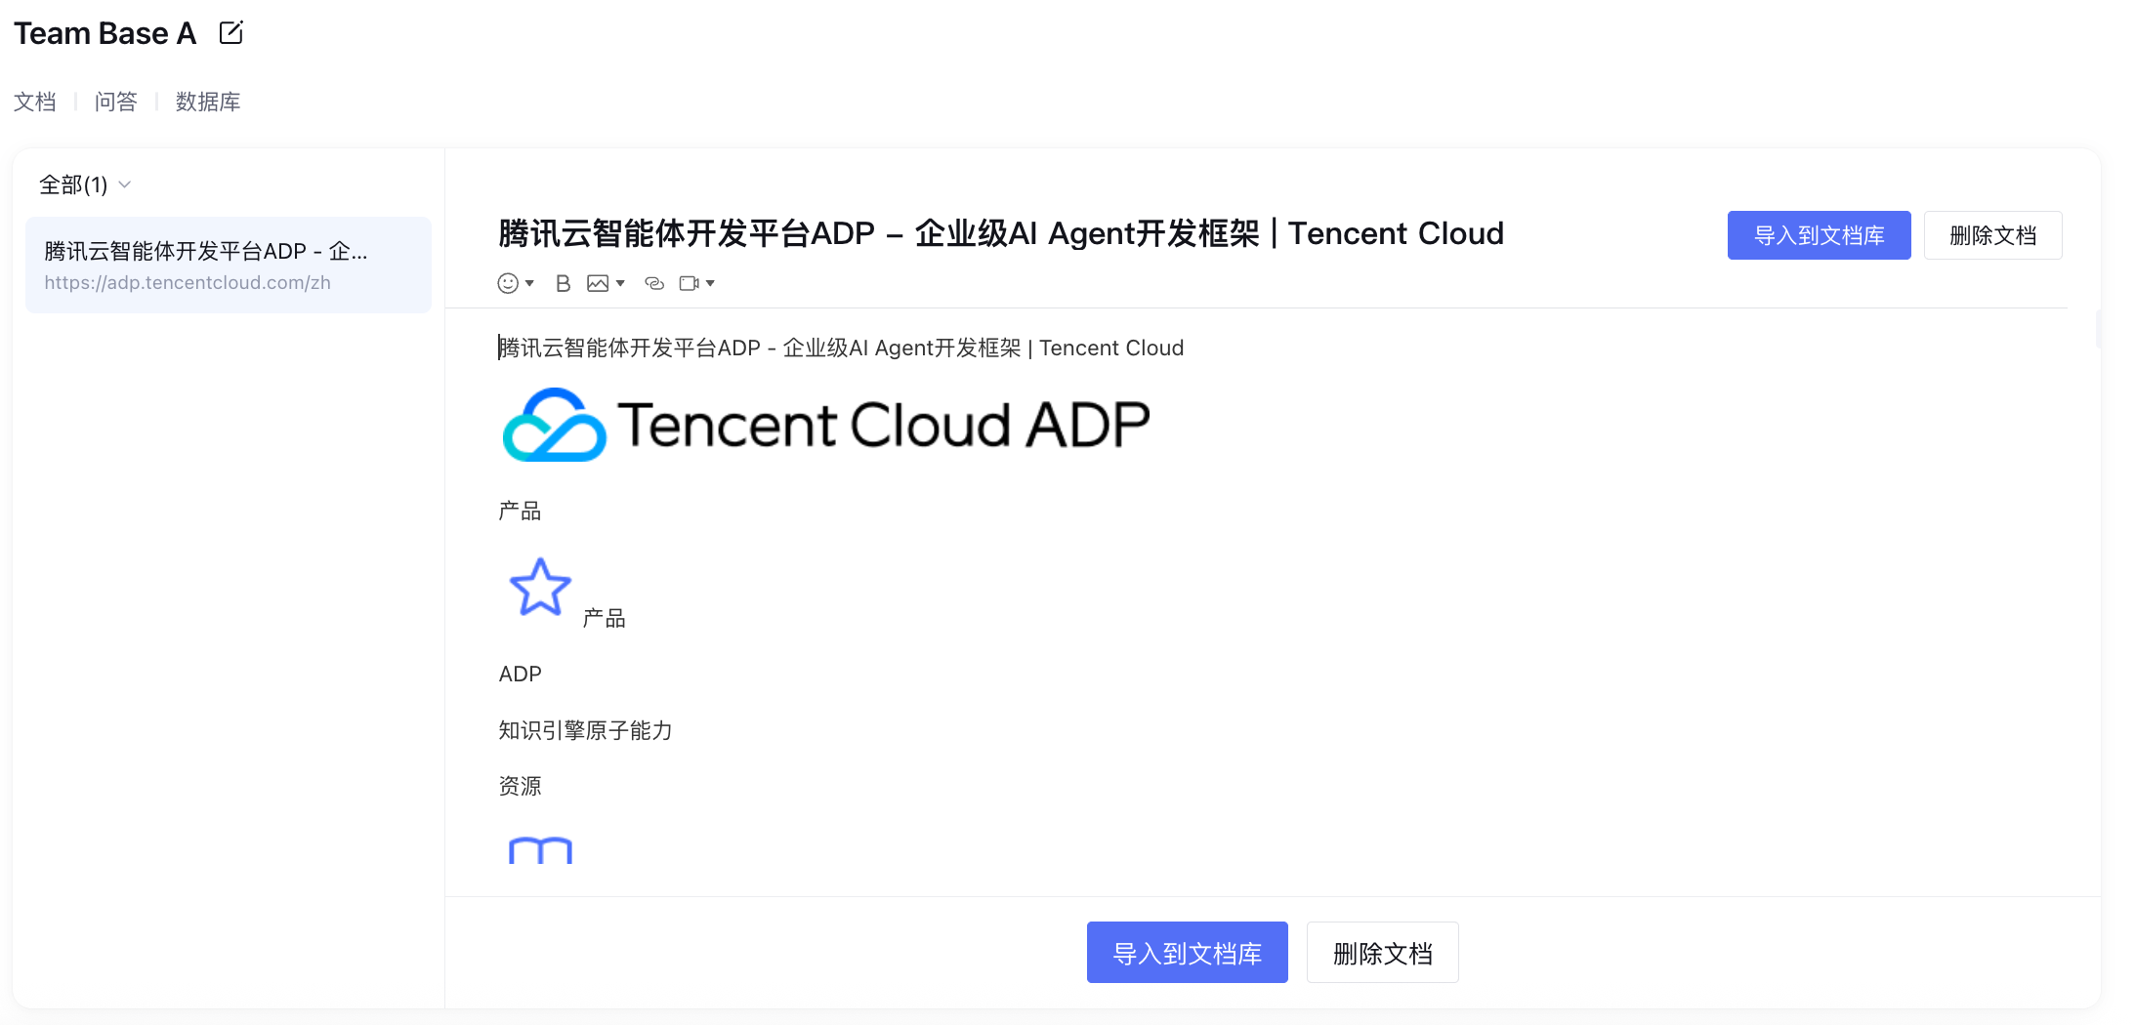Click 导入到文档库 button beside the document title
The height and width of the screenshot is (1025, 2135).
(1819, 235)
